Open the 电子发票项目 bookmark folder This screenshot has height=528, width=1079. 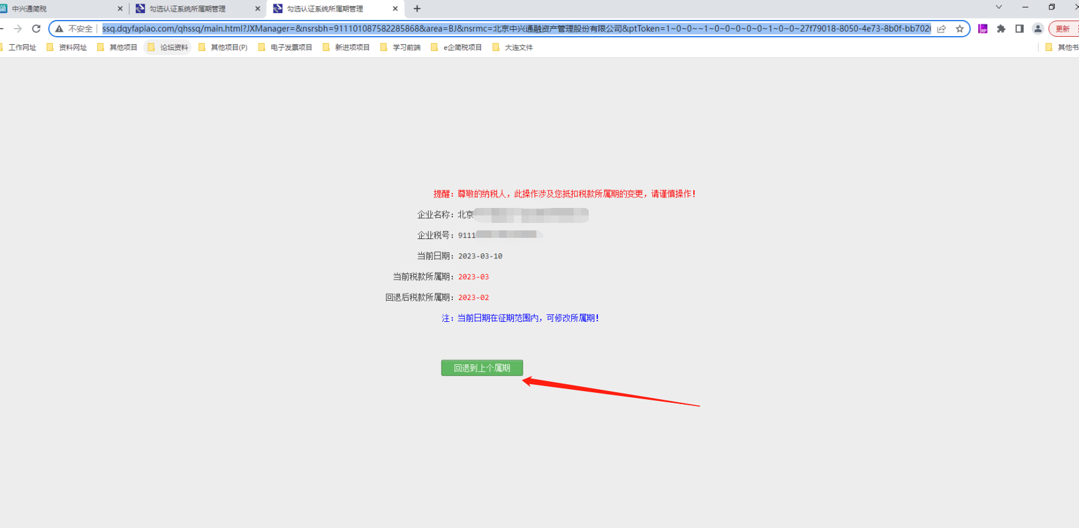[x=285, y=47]
